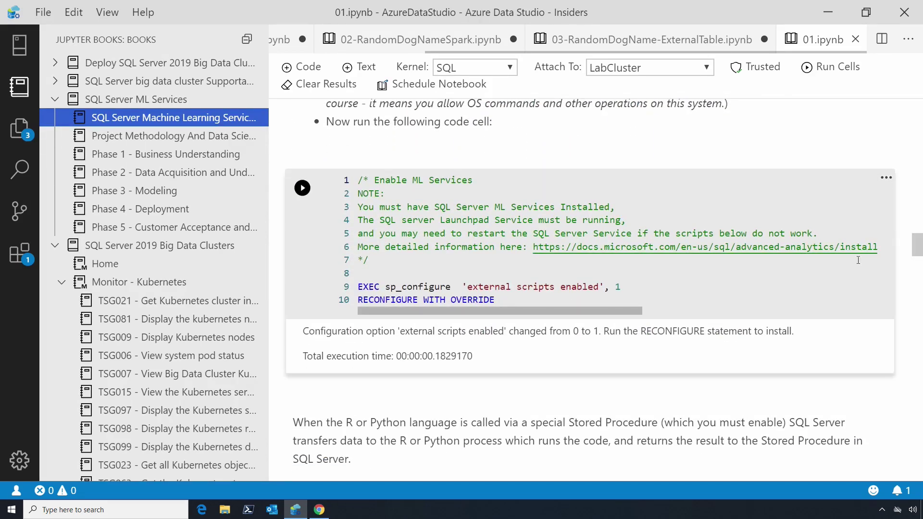Click the Type here to search box
This screenshot has height=519, width=923.
pos(106,509)
